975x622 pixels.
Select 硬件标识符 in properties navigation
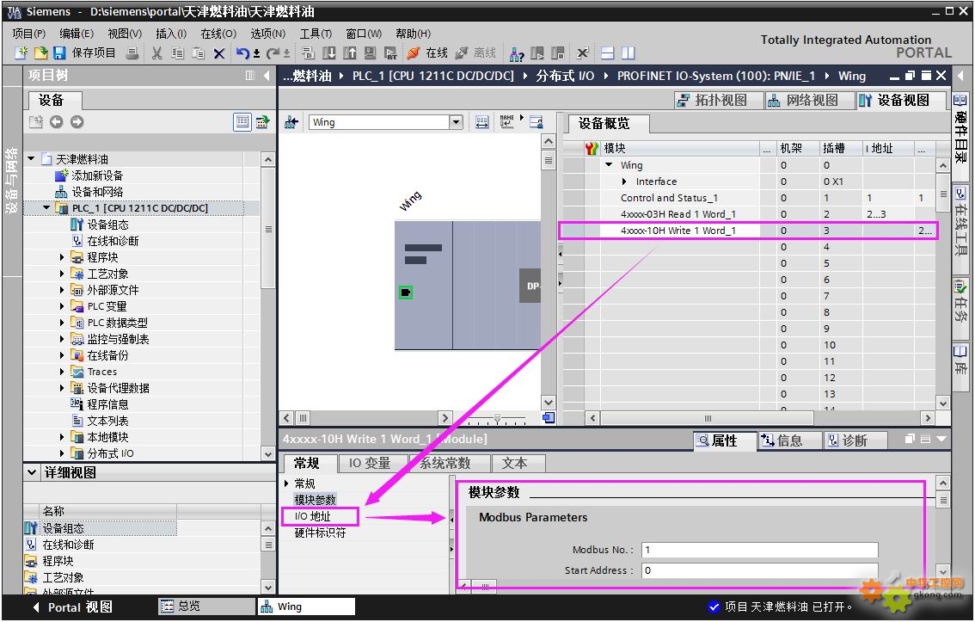point(320,533)
